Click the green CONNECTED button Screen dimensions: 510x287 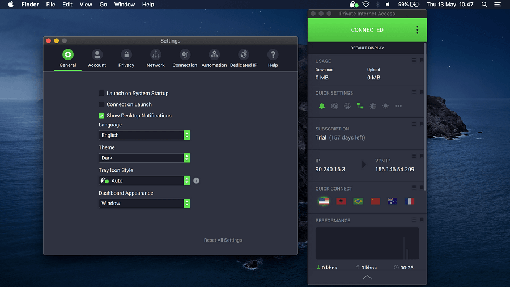(x=367, y=30)
